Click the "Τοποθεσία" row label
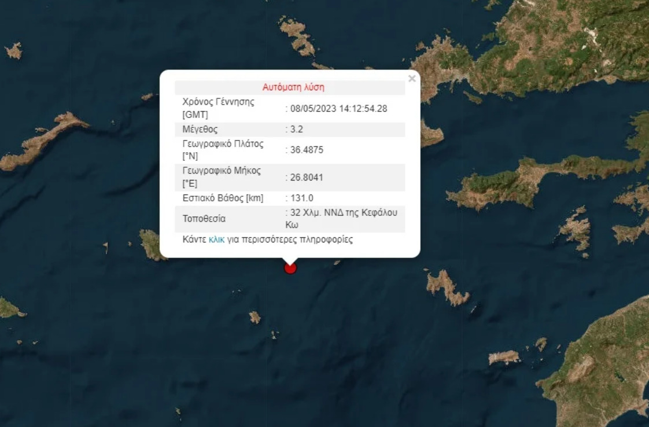The height and width of the screenshot is (427, 649). tap(204, 219)
